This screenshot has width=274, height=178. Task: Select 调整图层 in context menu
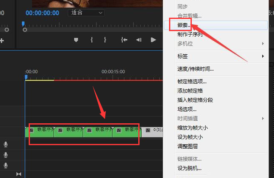click(x=188, y=146)
